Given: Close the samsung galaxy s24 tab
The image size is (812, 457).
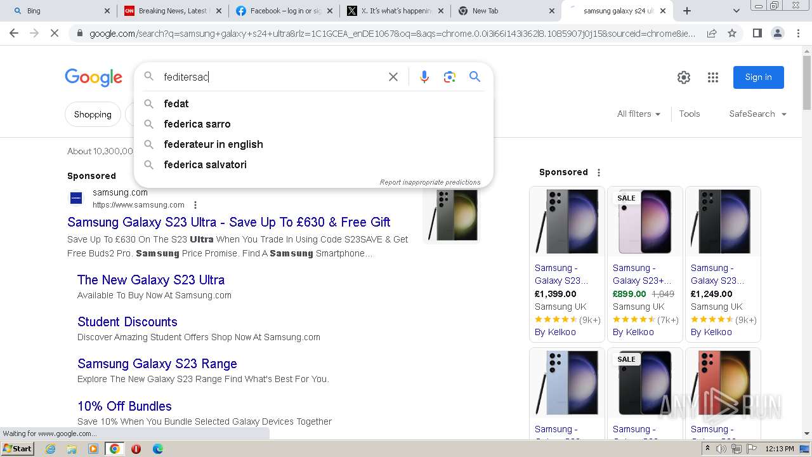Looking at the screenshot, I should click(x=663, y=11).
